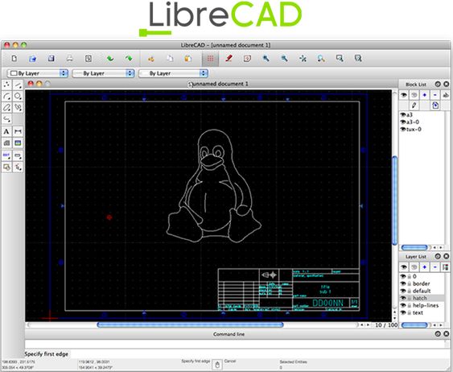
Task: Remove the layer with minus icon
Action: point(434,267)
